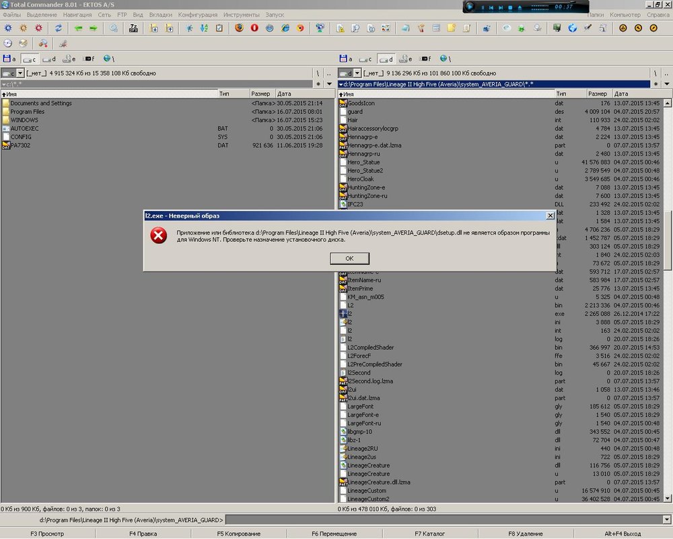Open the Конфигурация menu
Screen dimensions: 673x539
click(x=197, y=14)
